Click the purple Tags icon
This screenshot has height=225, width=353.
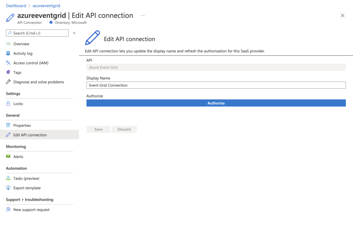[x=8, y=72]
